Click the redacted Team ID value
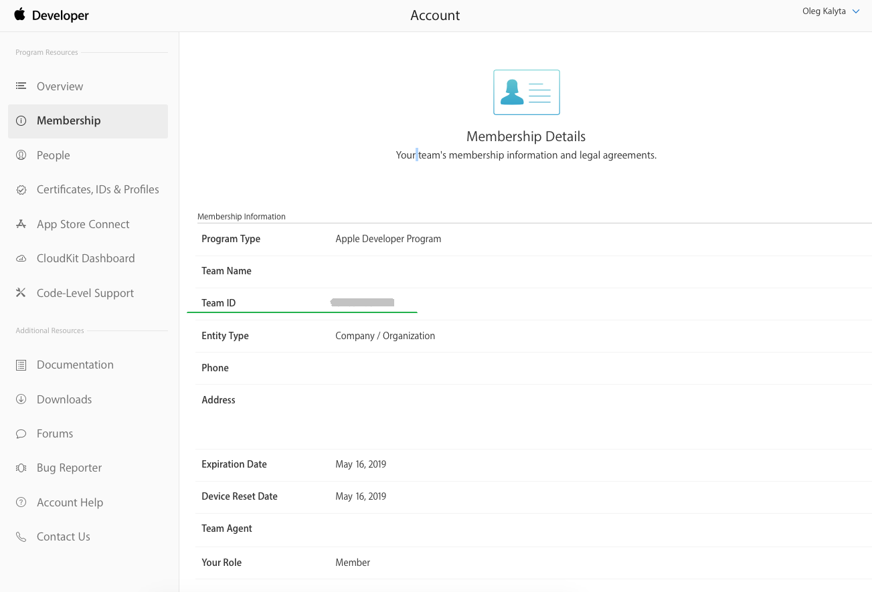Viewport: 872px width, 592px height. coord(363,303)
